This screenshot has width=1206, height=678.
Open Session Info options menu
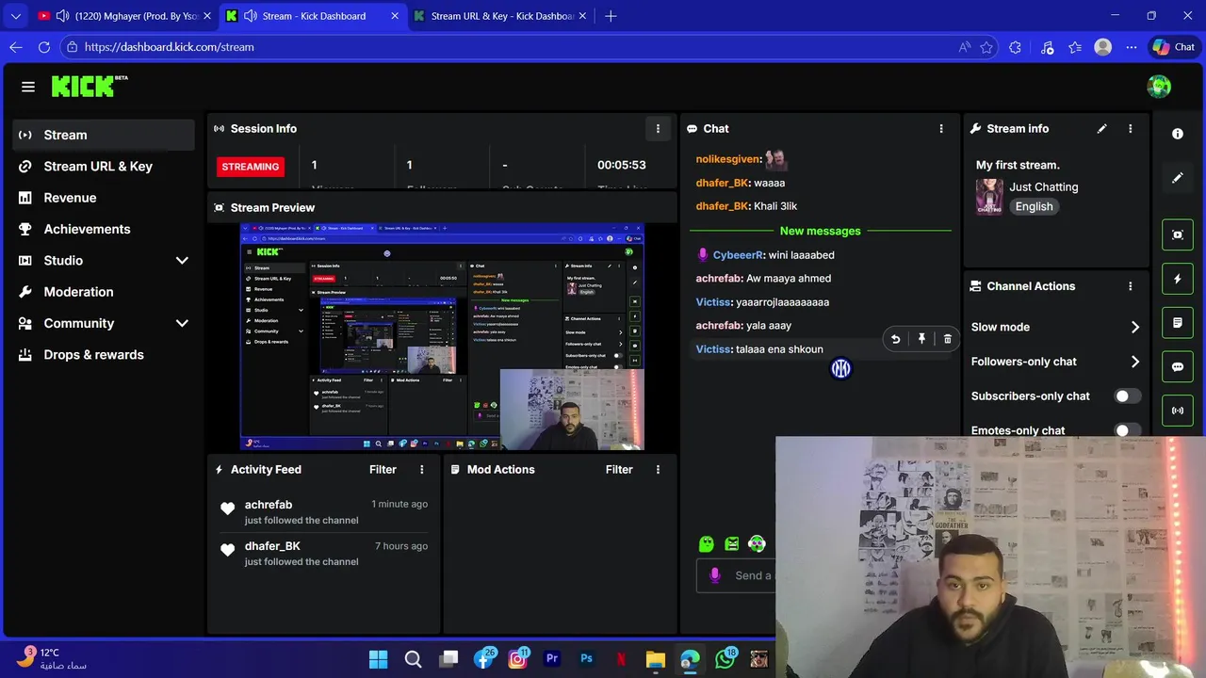pos(658,129)
